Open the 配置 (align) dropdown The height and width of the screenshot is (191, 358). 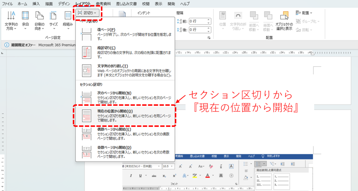(304, 13)
